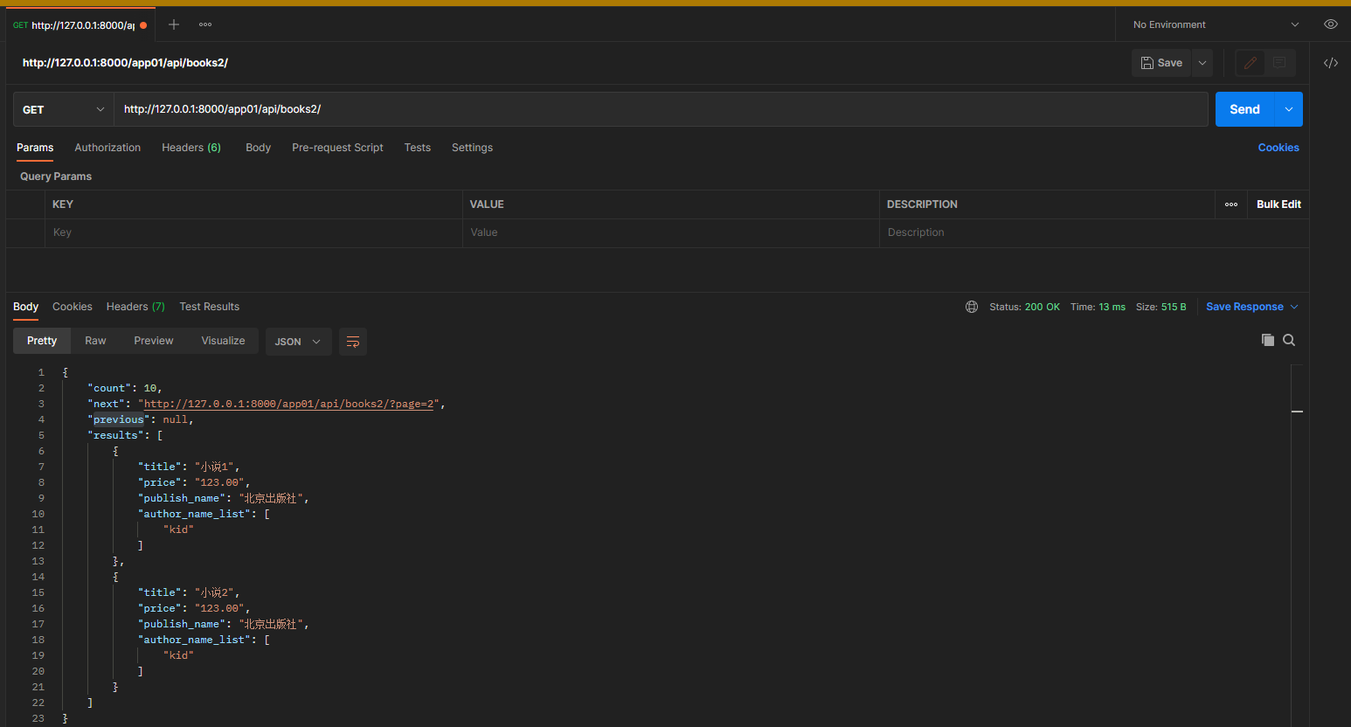Screen dimensions: 1351x727
Task: Open column options ellipsis in params table
Action: pos(1230,204)
